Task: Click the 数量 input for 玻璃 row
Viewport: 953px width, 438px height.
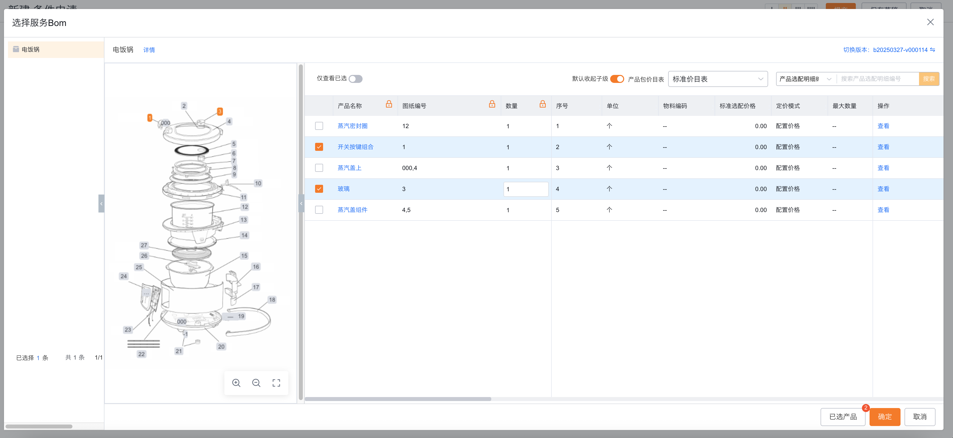Action: pyautogui.click(x=526, y=189)
